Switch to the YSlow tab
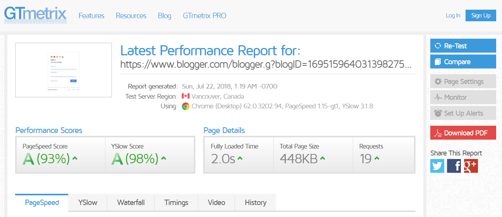 (x=88, y=202)
